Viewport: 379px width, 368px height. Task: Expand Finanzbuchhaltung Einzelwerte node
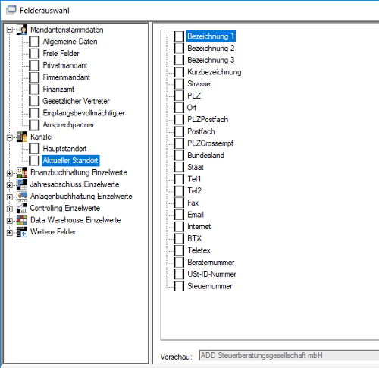pos(10,173)
